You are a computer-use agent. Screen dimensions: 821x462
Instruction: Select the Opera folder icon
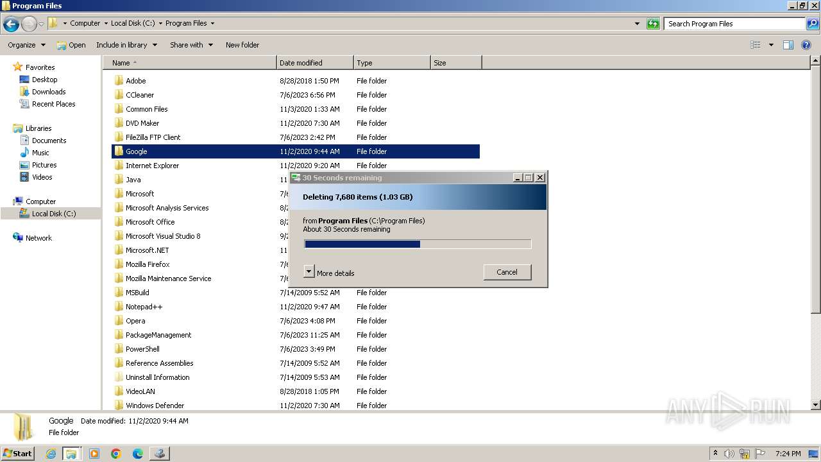pos(119,321)
